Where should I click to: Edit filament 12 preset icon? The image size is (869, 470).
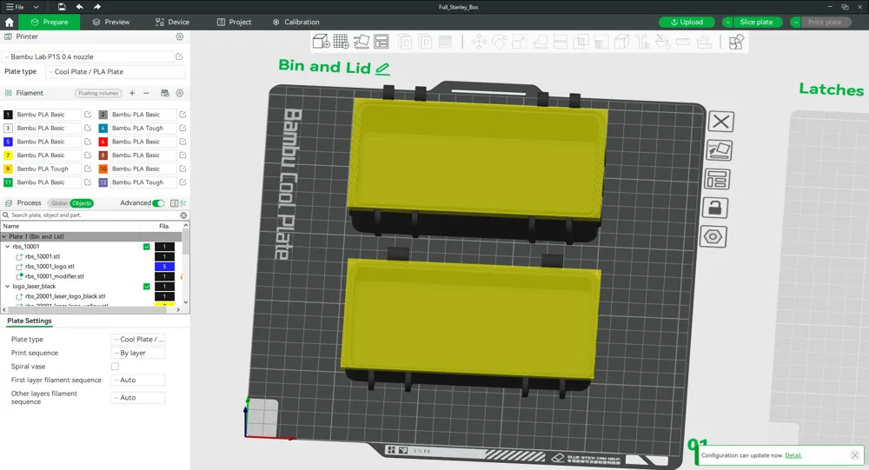point(182,182)
